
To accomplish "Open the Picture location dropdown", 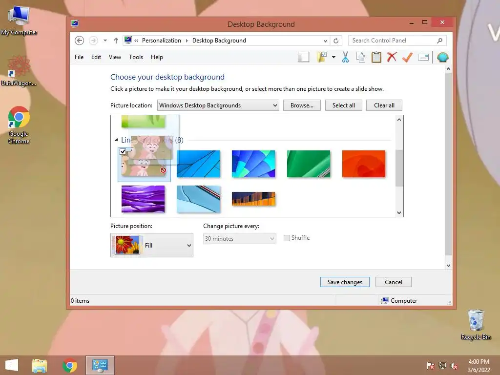I will pyautogui.click(x=218, y=105).
